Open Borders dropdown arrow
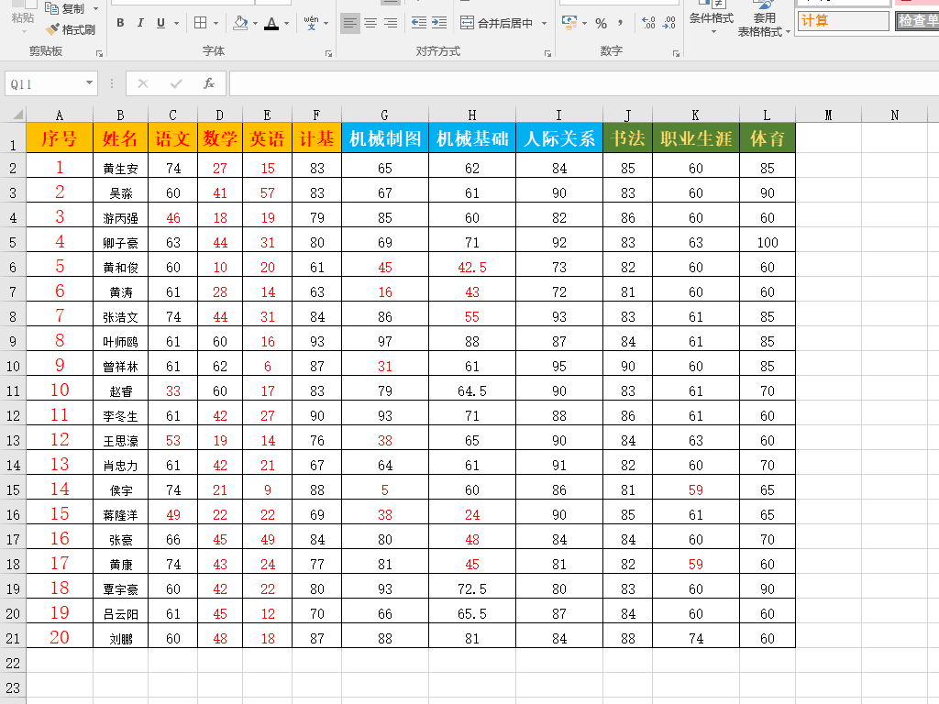Screen dimensions: 939x704 pos(215,23)
